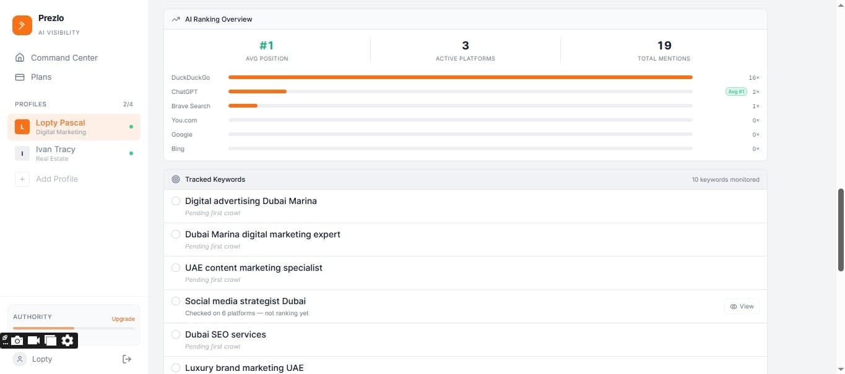Click the eye icon on the View button

(733, 306)
